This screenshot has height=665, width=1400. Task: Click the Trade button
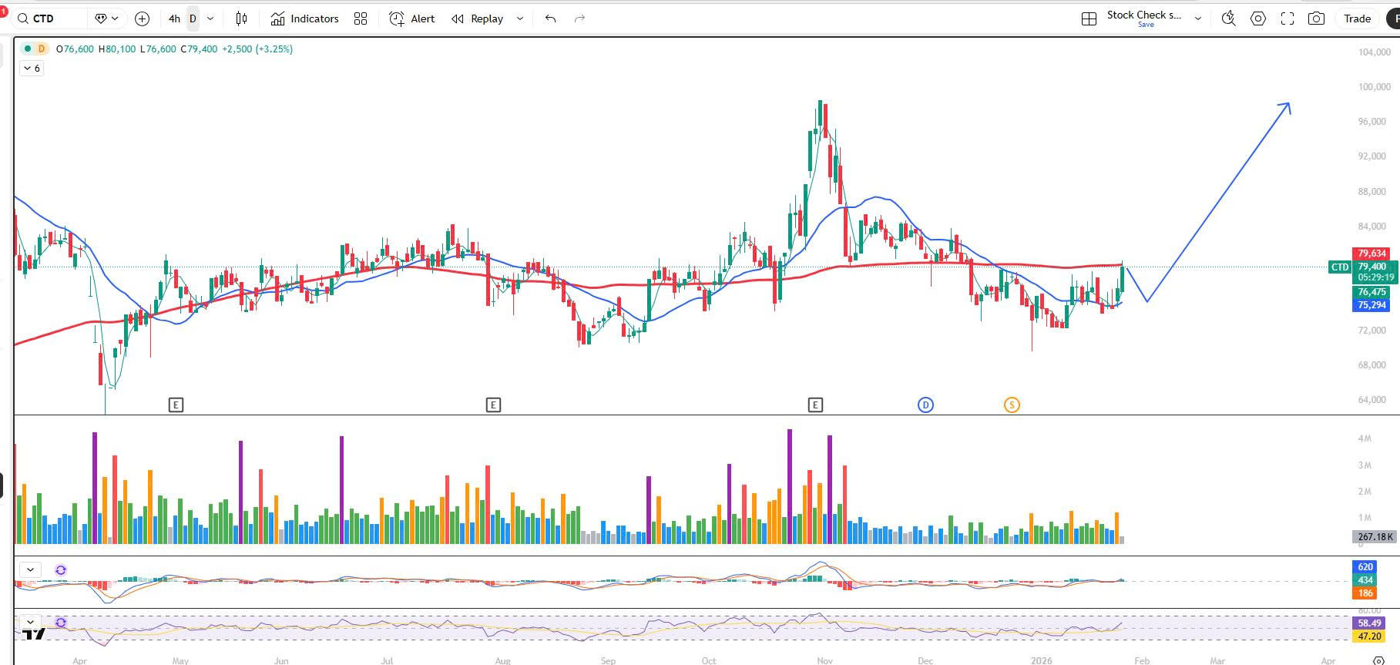click(x=1357, y=18)
